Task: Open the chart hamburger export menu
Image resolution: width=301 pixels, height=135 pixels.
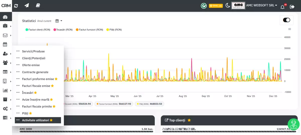Action: pos(290,29)
